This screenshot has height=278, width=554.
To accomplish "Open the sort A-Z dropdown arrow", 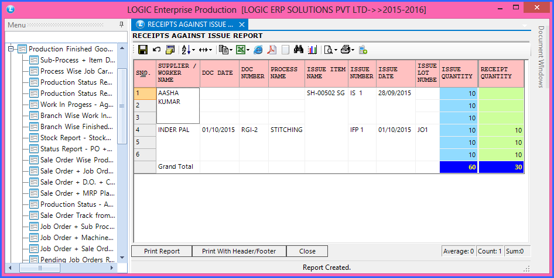I will (x=193, y=50).
